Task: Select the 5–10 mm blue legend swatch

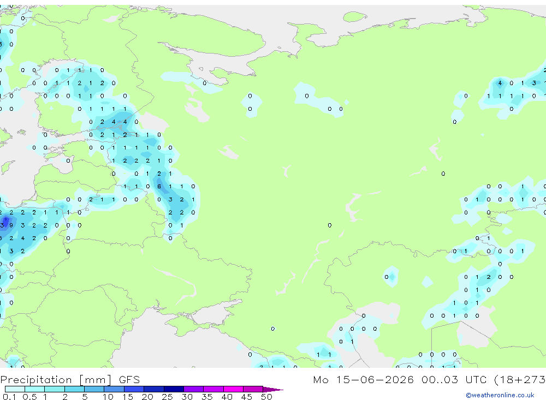Action: click(x=94, y=389)
